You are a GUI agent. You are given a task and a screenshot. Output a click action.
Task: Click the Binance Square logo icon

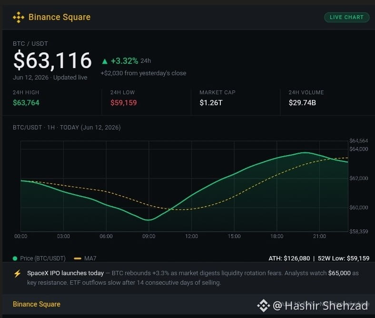(19, 17)
